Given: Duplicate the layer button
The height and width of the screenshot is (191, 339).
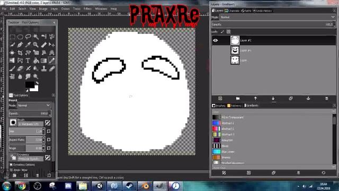Looking at the screenshot, I should [291, 98].
